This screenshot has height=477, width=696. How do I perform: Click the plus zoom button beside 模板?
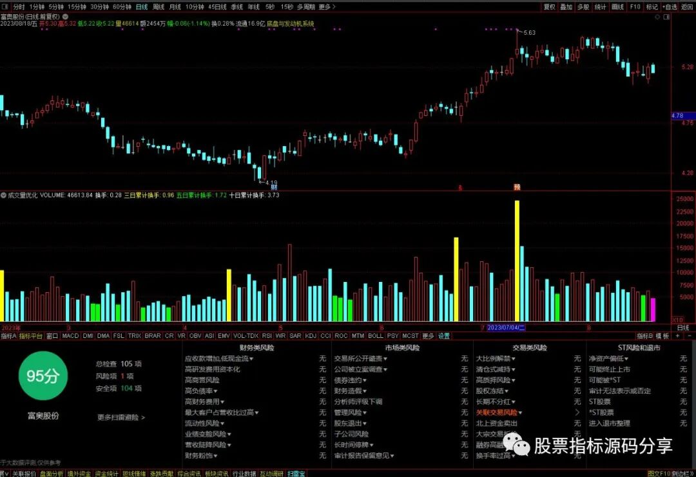coord(677,336)
